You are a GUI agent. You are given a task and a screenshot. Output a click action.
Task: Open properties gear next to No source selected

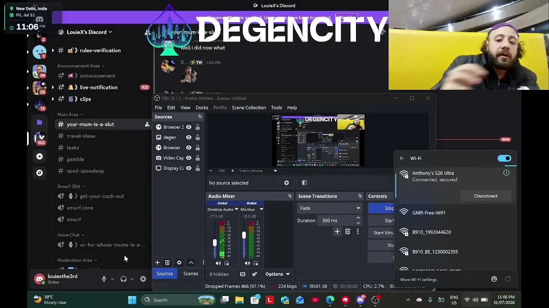point(287,183)
